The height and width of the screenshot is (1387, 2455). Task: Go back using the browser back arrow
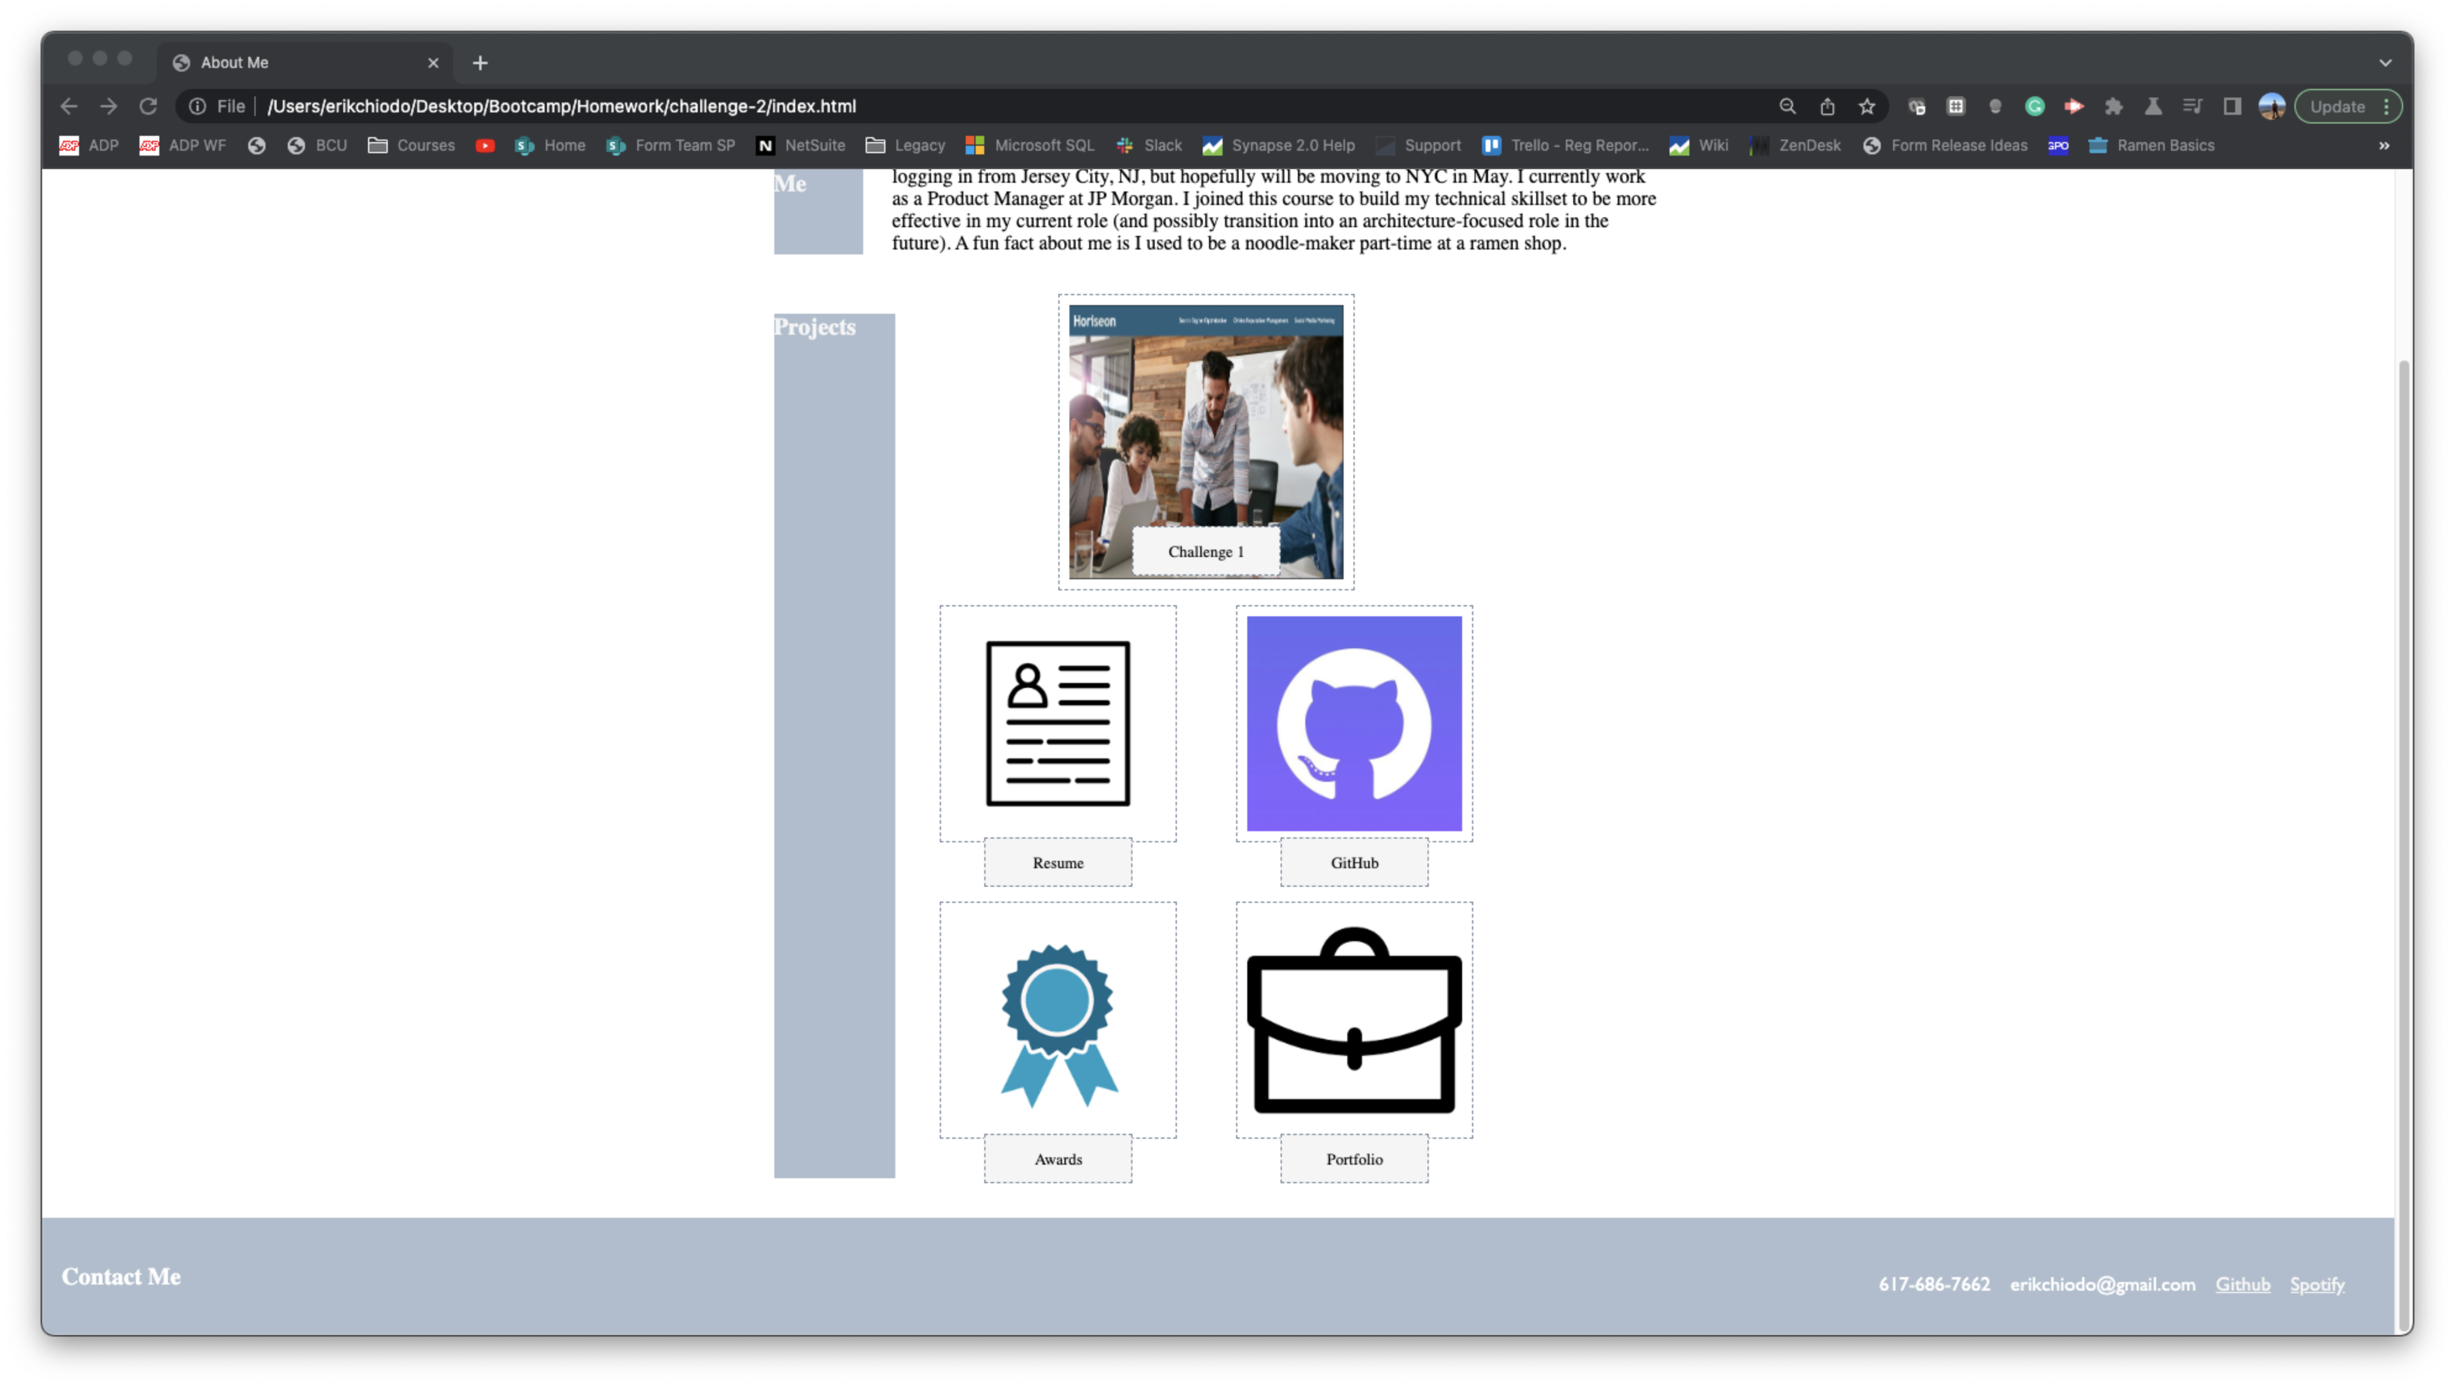[69, 107]
